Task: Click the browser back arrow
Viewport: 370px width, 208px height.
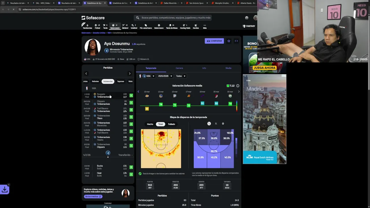Action: 3,9
